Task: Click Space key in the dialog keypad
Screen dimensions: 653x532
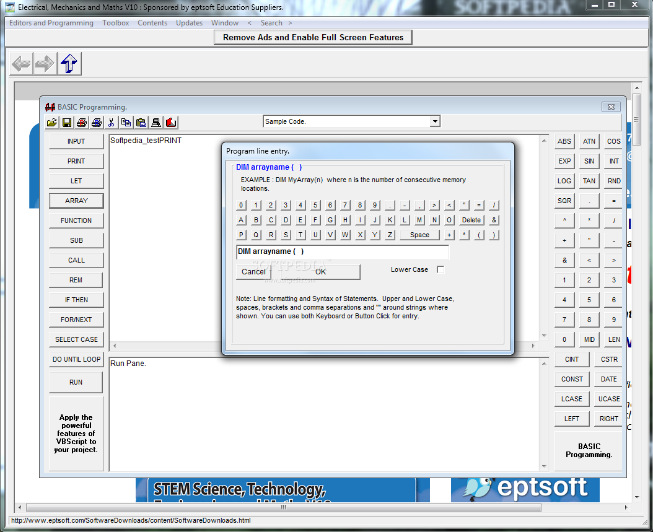Action: pyautogui.click(x=419, y=235)
